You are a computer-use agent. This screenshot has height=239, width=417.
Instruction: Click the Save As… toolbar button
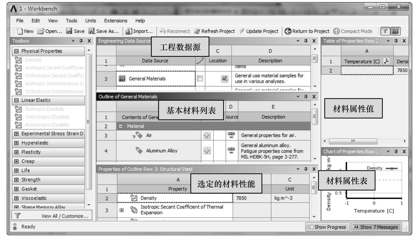coord(104,31)
